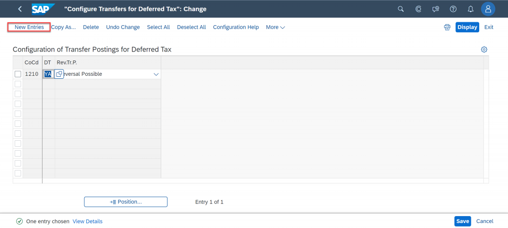
Task: Click the value help icon beside YA
Action: point(59,74)
